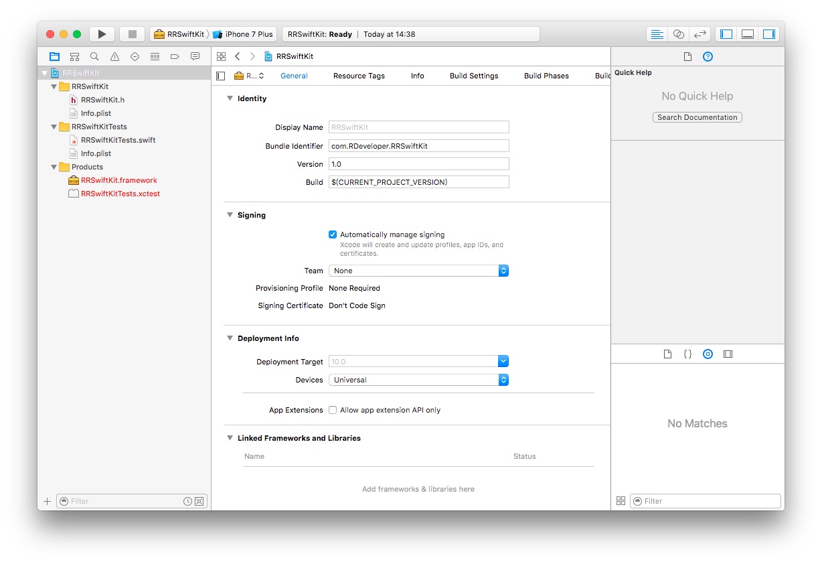The width and height of the screenshot is (822, 564).
Task: Open the Debug navigator
Action: pyautogui.click(x=155, y=57)
